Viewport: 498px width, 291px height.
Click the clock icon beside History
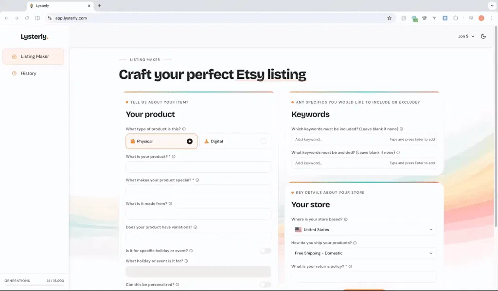coord(14,73)
